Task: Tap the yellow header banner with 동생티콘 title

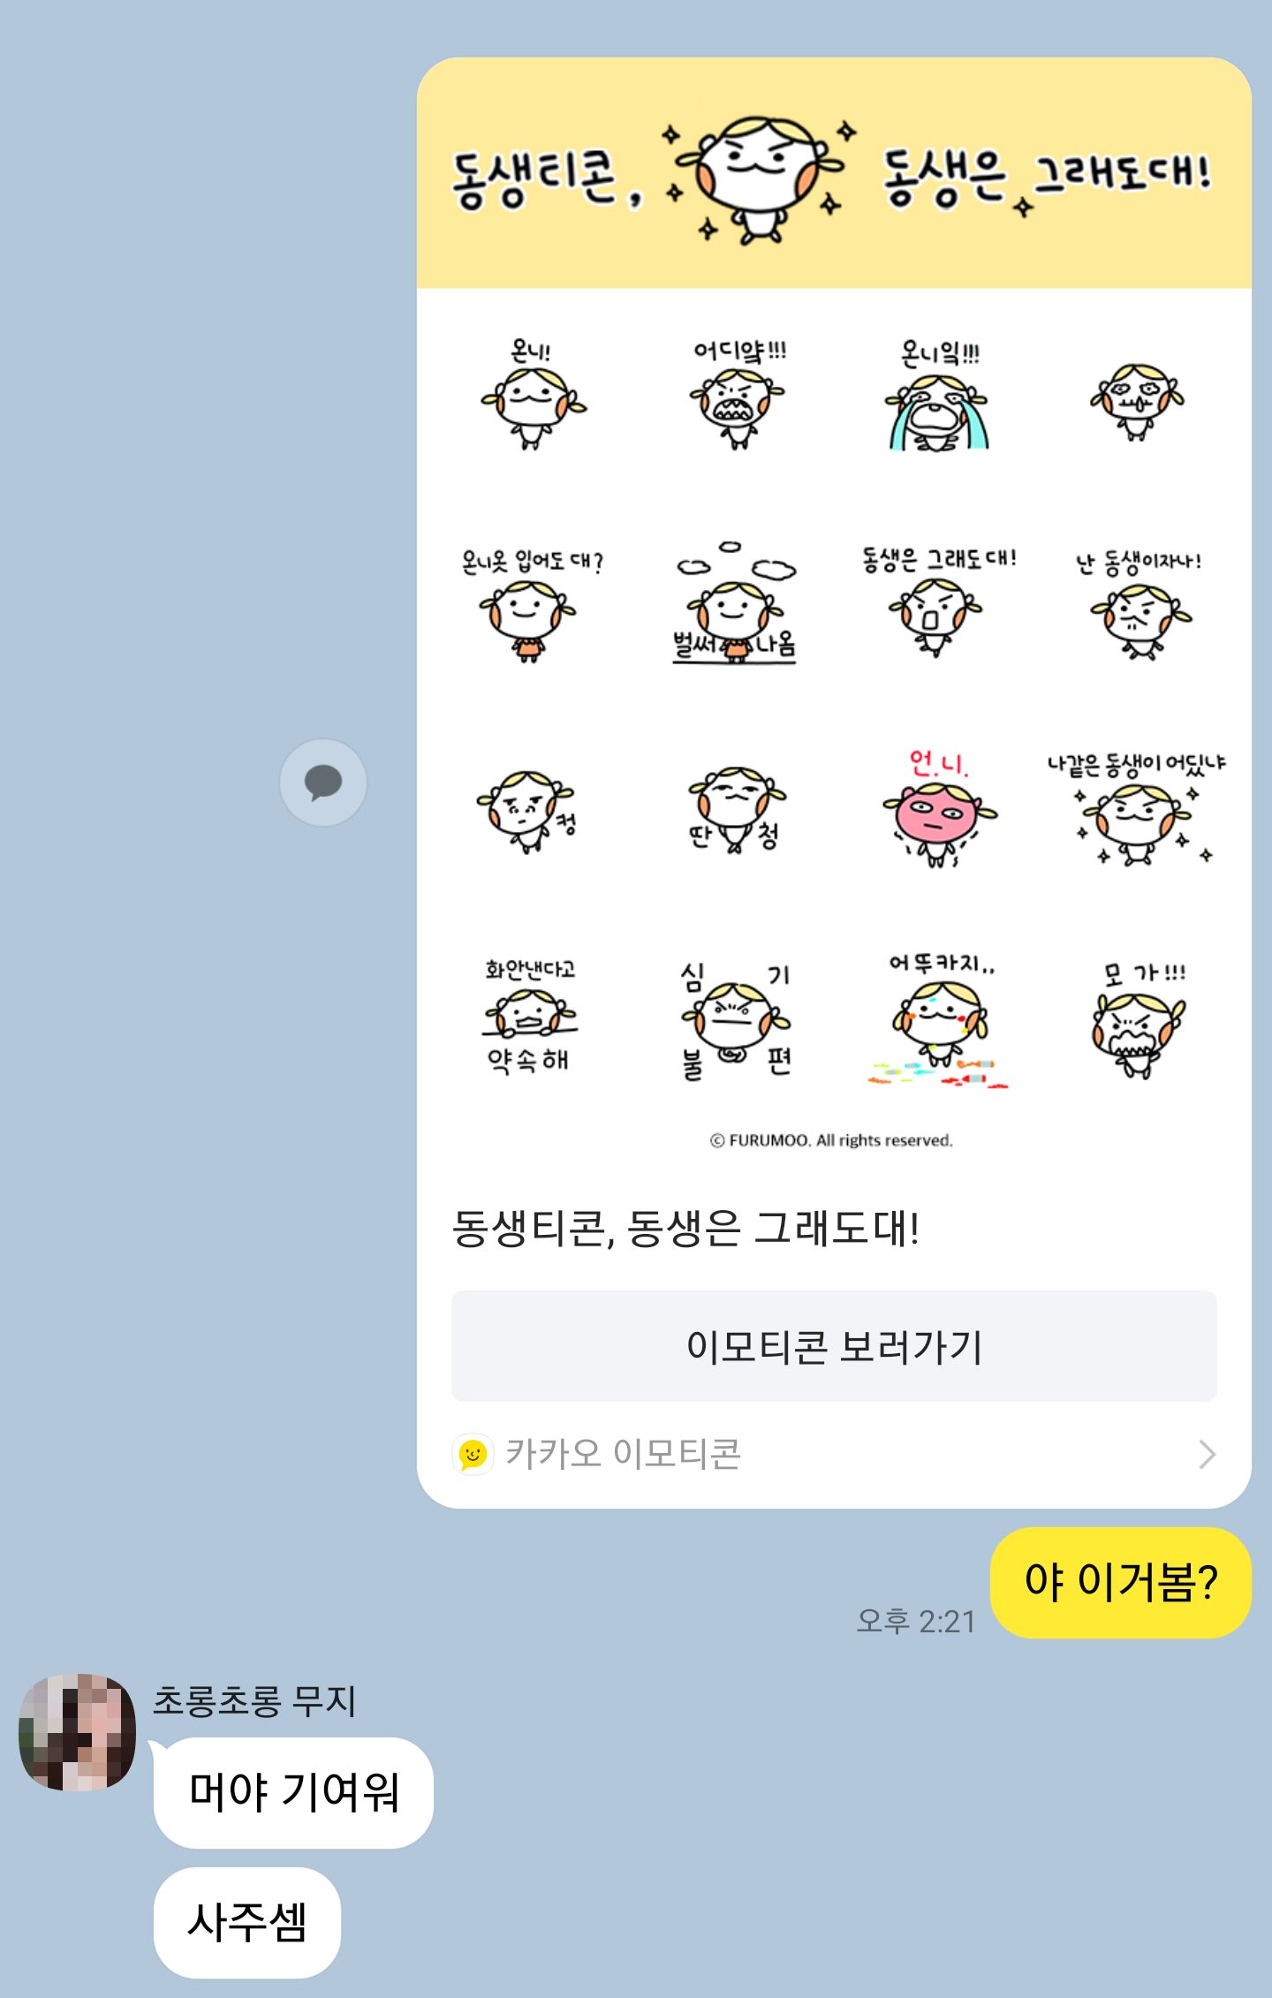Action: [x=834, y=173]
